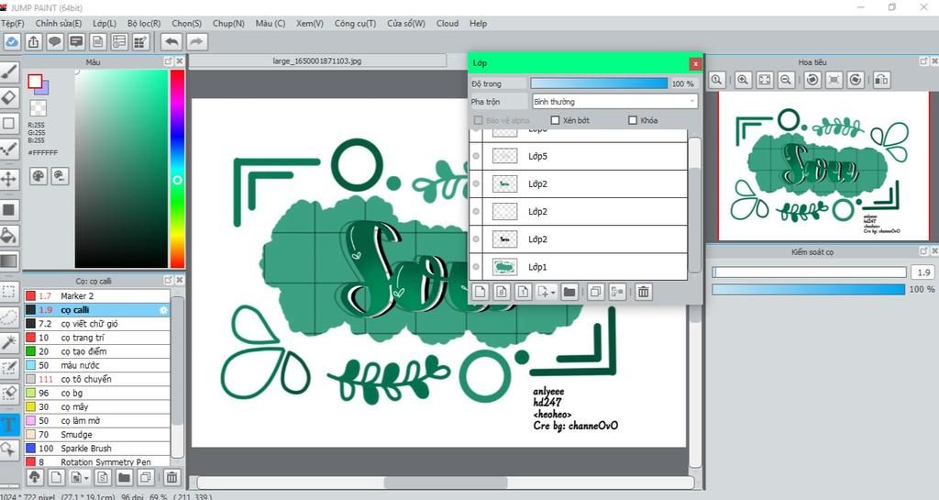
Task: Select the Lớp5 layer row
Action: click(x=578, y=156)
